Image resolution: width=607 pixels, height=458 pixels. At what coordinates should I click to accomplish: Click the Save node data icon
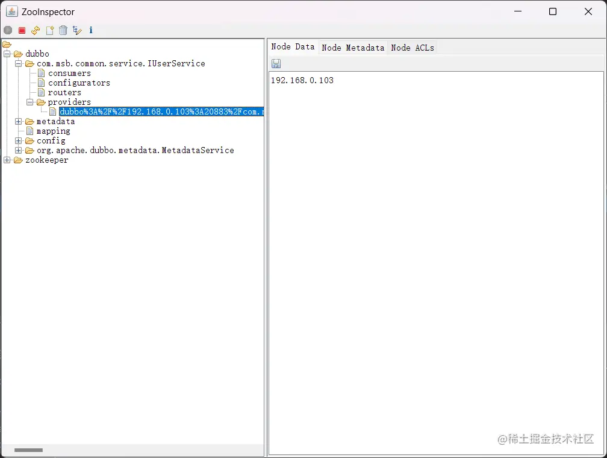tap(276, 63)
